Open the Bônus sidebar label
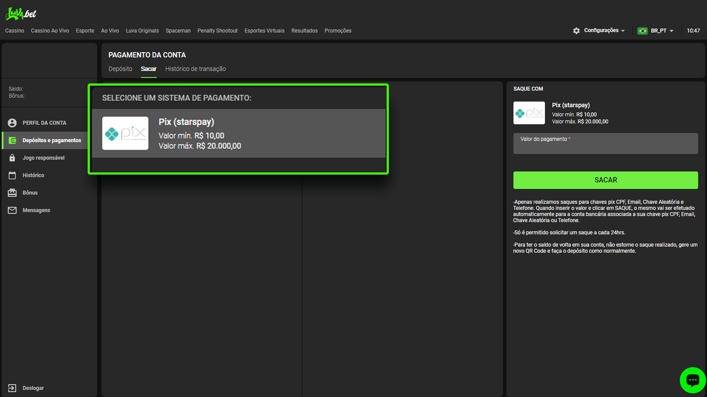The width and height of the screenshot is (707, 397). tap(30, 193)
